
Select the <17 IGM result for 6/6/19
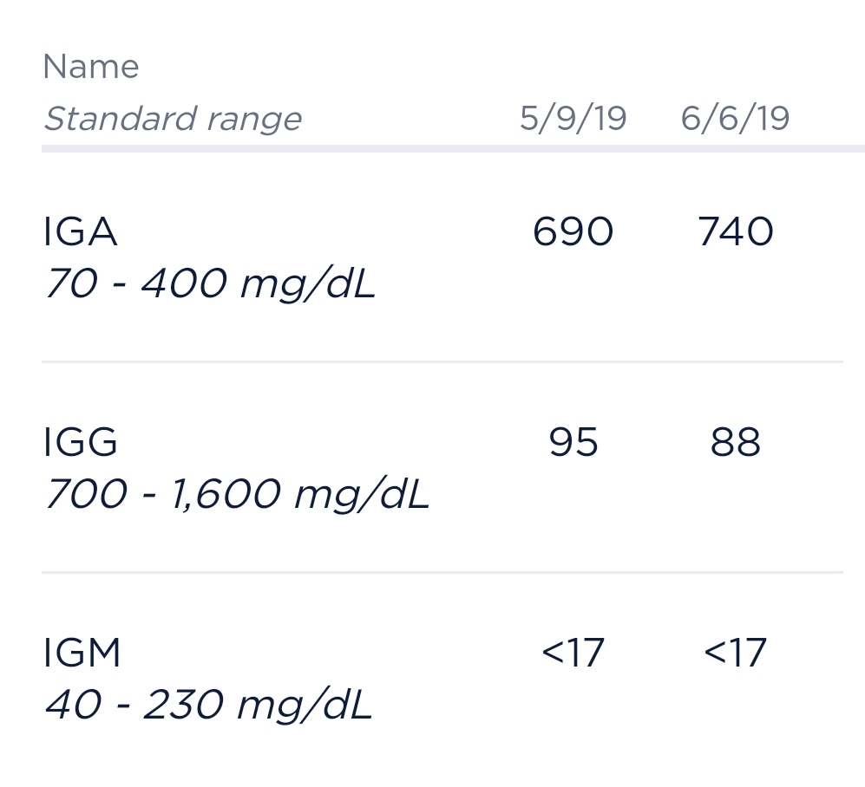[x=736, y=654]
